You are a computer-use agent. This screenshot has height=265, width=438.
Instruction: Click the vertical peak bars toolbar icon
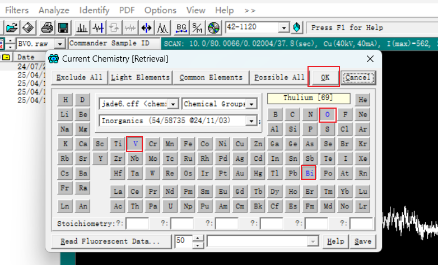(x=82, y=28)
